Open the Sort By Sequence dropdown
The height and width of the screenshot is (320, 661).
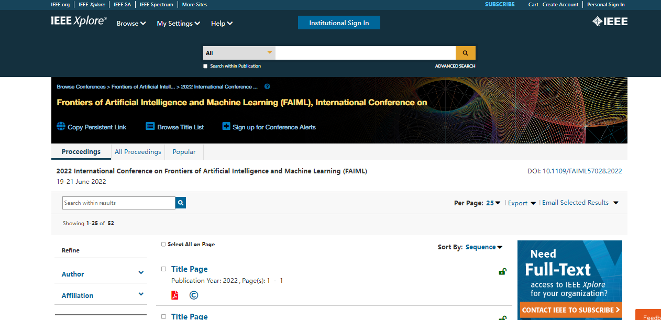tap(483, 247)
